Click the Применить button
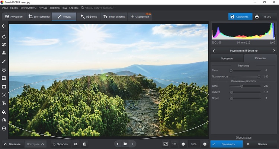The height and width of the screenshot is (149, 279). [226, 144]
